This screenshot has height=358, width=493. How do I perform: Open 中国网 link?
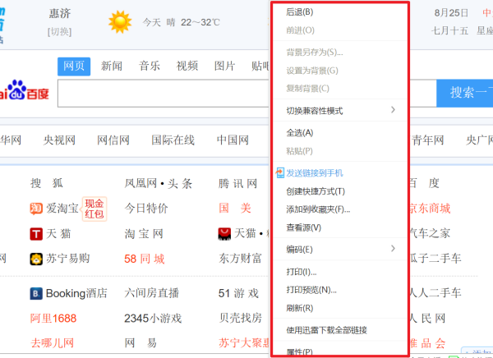(x=233, y=140)
